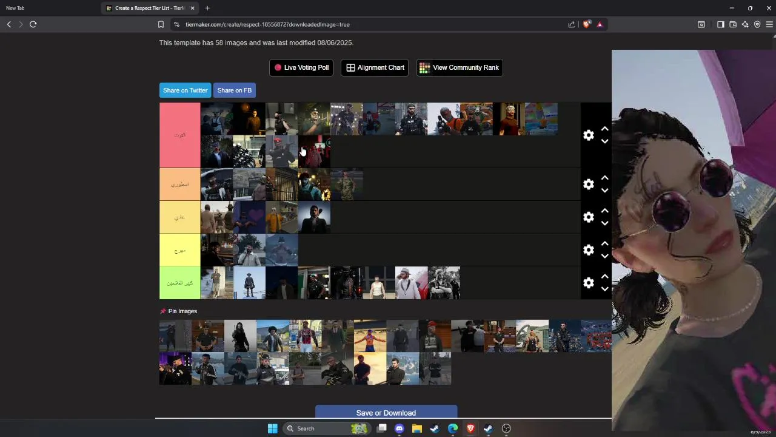
Task: Move the red top tier down
Action: (x=604, y=141)
